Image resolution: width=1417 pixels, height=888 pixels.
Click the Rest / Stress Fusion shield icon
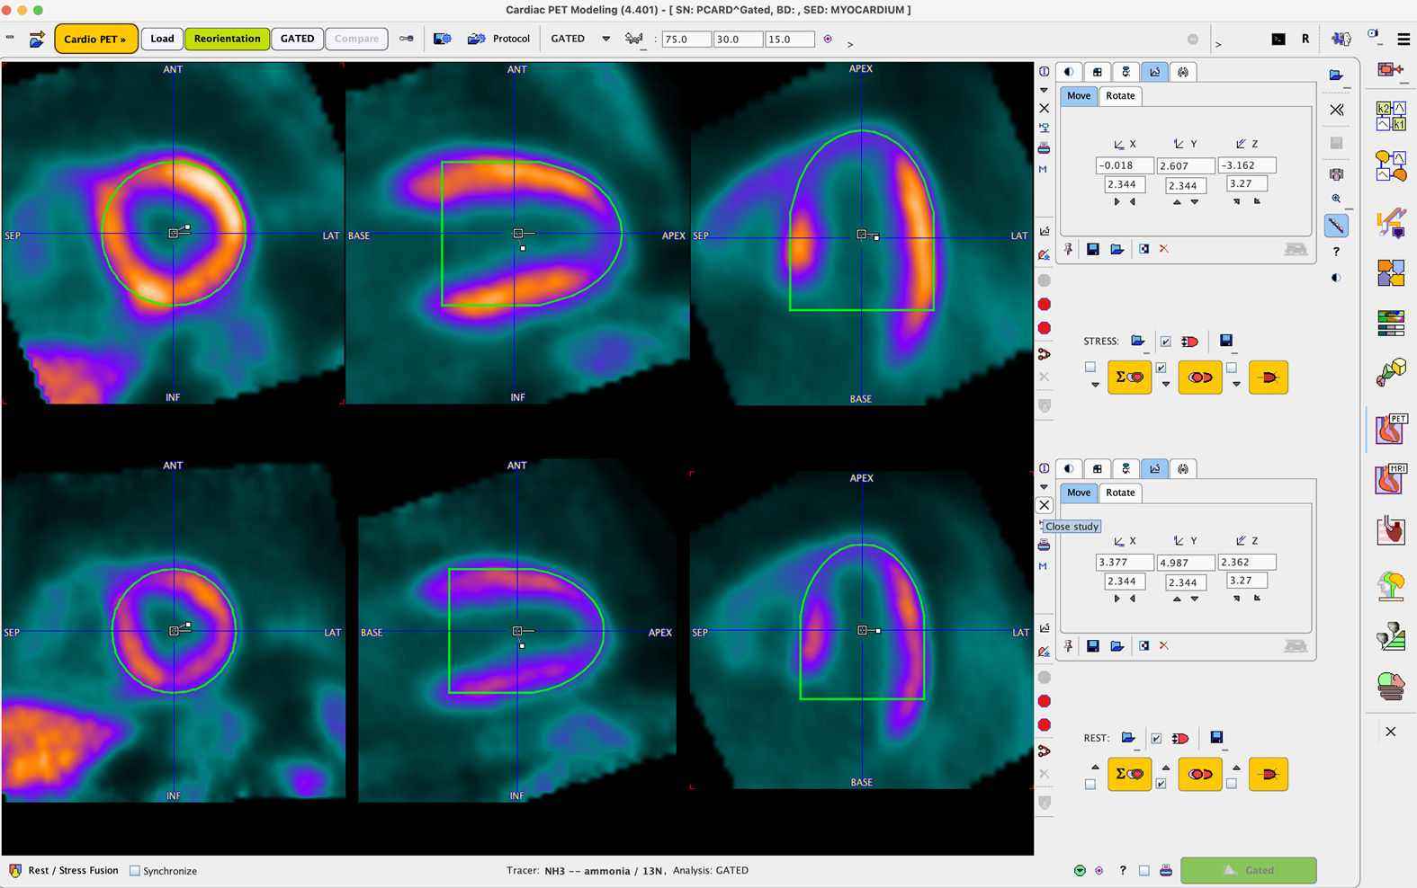pyautogui.click(x=15, y=870)
